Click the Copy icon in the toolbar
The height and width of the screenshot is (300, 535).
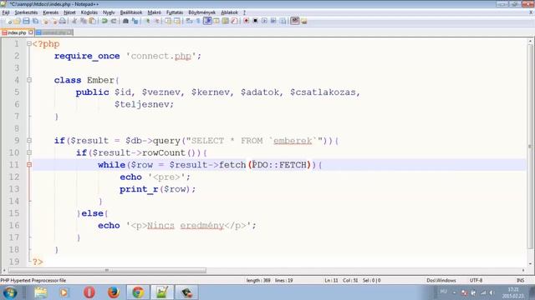tap(84, 21)
